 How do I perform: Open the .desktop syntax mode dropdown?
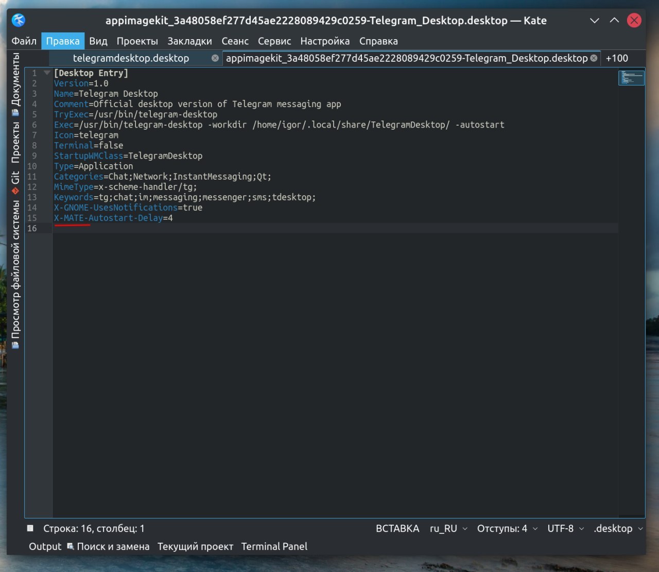[x=618, y=528]
